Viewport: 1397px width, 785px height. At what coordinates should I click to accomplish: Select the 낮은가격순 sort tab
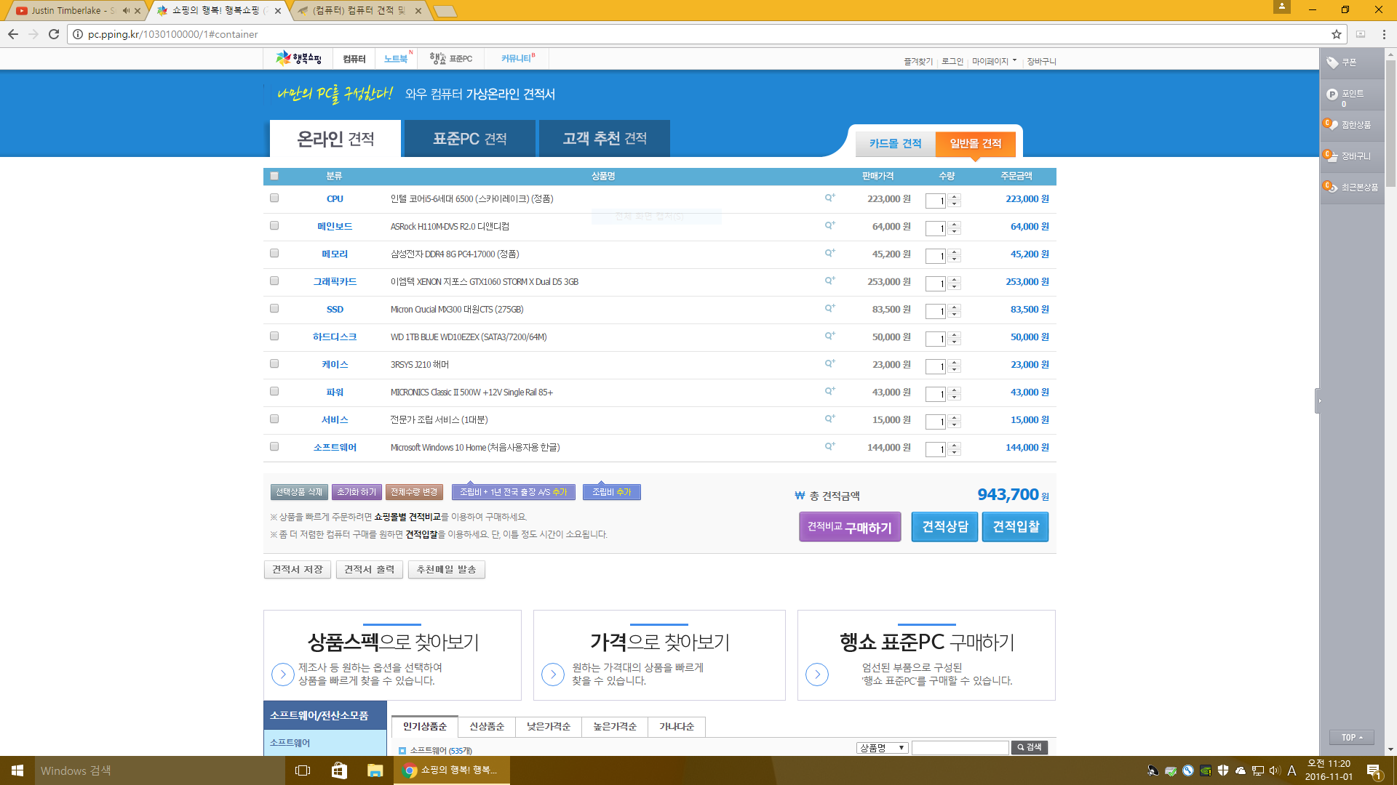(x=549, y=726)
